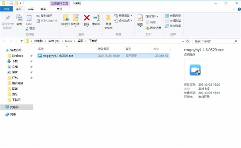Paste shortcut ribbon command

(47, 21)
